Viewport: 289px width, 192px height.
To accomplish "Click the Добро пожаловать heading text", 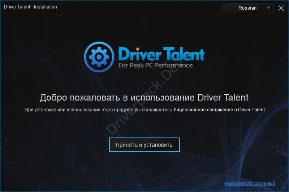I will [x=144, y=97].
